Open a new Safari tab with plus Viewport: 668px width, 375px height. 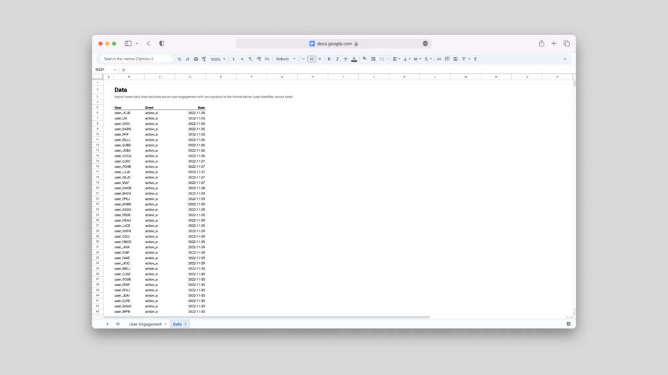[x=554, y=43]
